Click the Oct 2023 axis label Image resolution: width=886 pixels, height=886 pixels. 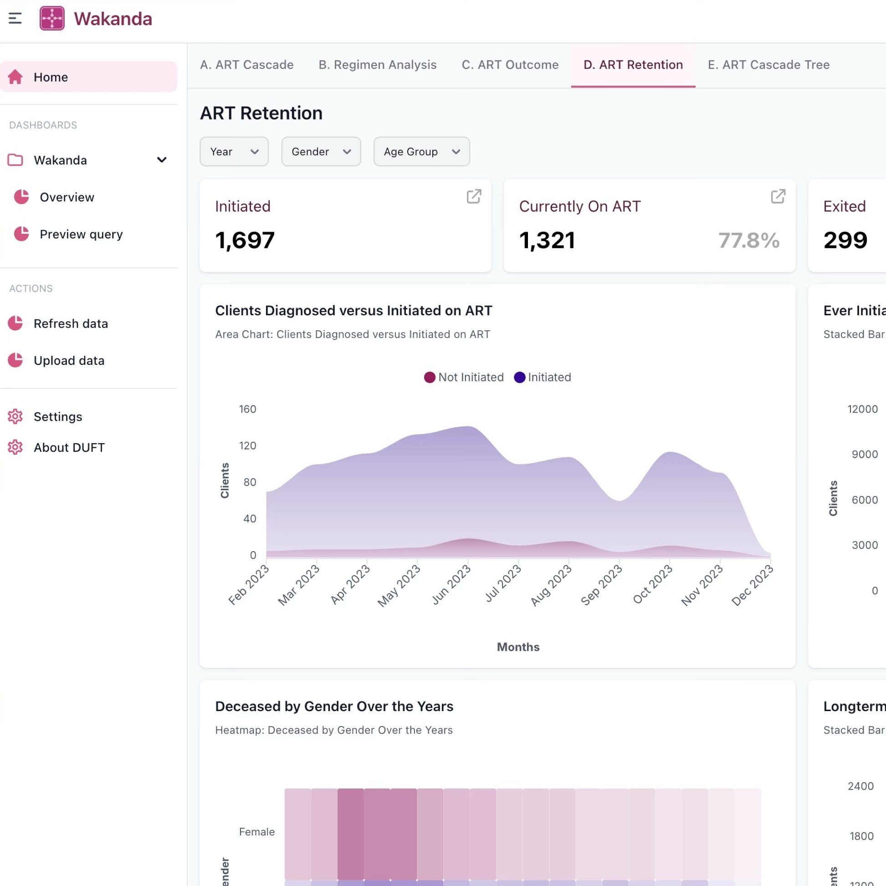(x=652, y=585)
